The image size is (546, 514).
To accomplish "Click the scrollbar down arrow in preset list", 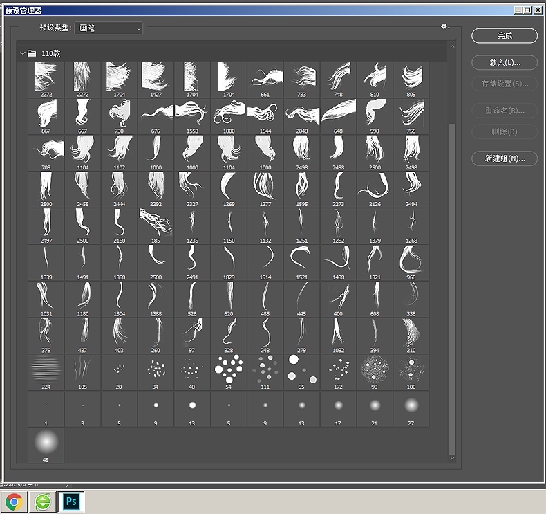I will (452, 458).
